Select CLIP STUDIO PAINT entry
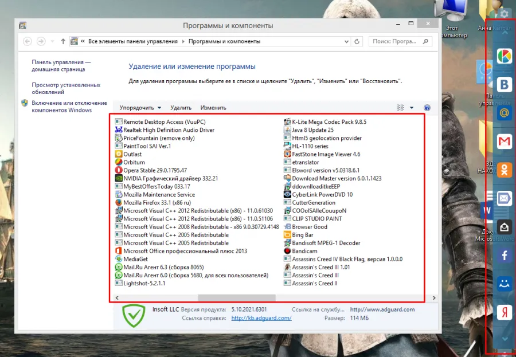 point(312,218)
